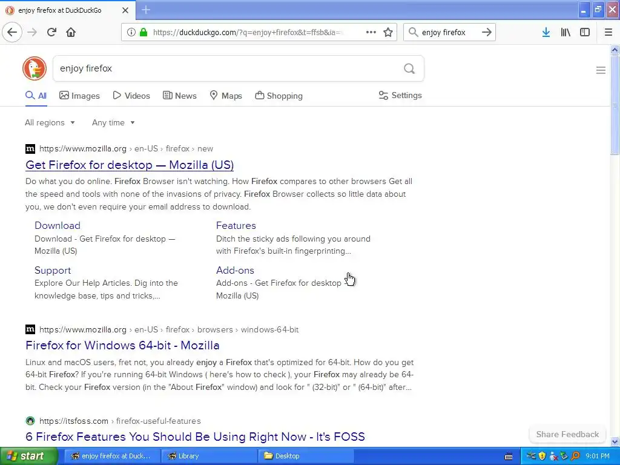
Task: Open the Downloads panel
Action: coord(546,32)
